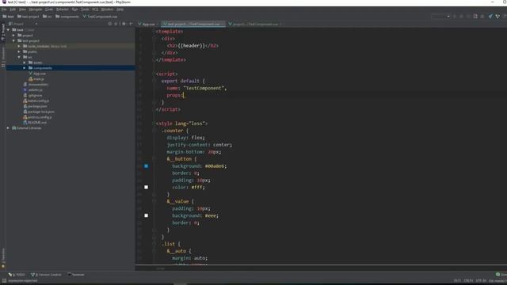The image size is (507, 285).
Task: Click the Collapse All icon in Project panel
Action: pyautogui.click(x=116, y=24)
